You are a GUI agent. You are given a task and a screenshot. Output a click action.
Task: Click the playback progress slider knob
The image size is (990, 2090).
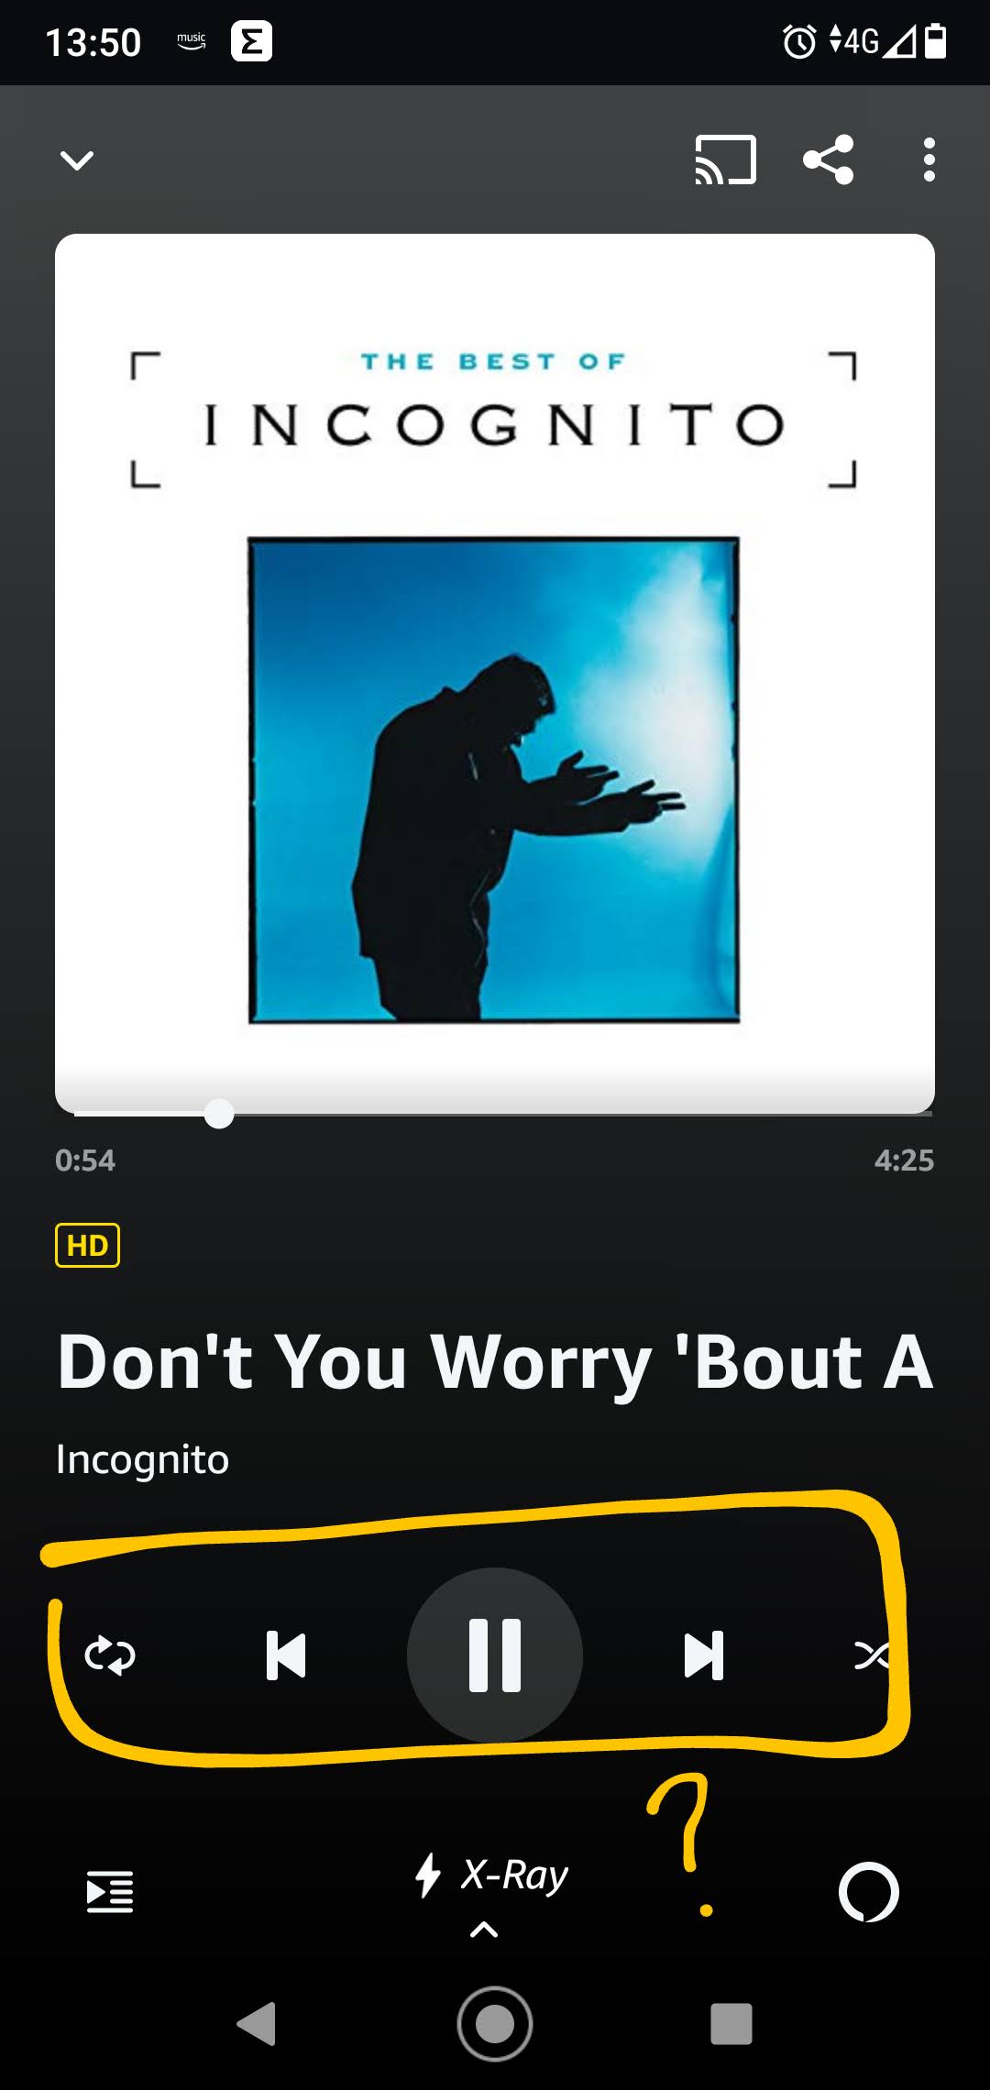219,1114
